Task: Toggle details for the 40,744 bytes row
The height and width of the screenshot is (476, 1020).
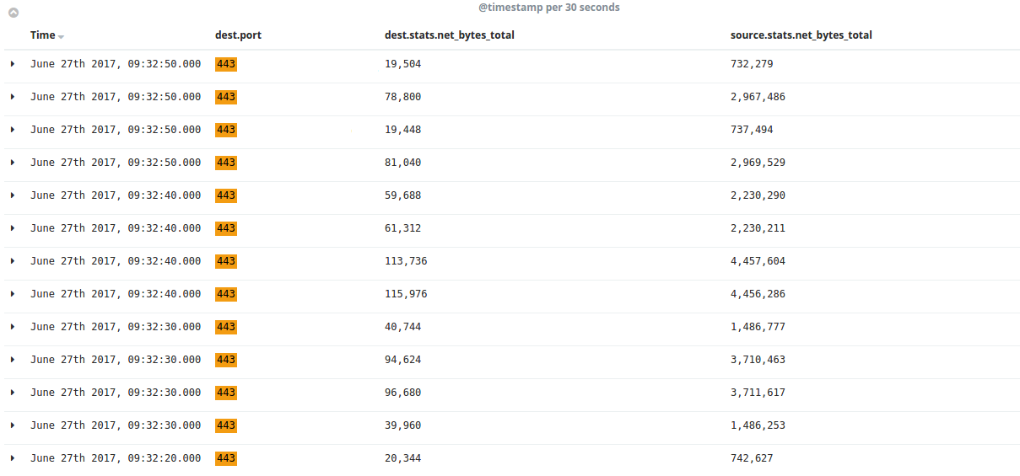Action: 13,327
